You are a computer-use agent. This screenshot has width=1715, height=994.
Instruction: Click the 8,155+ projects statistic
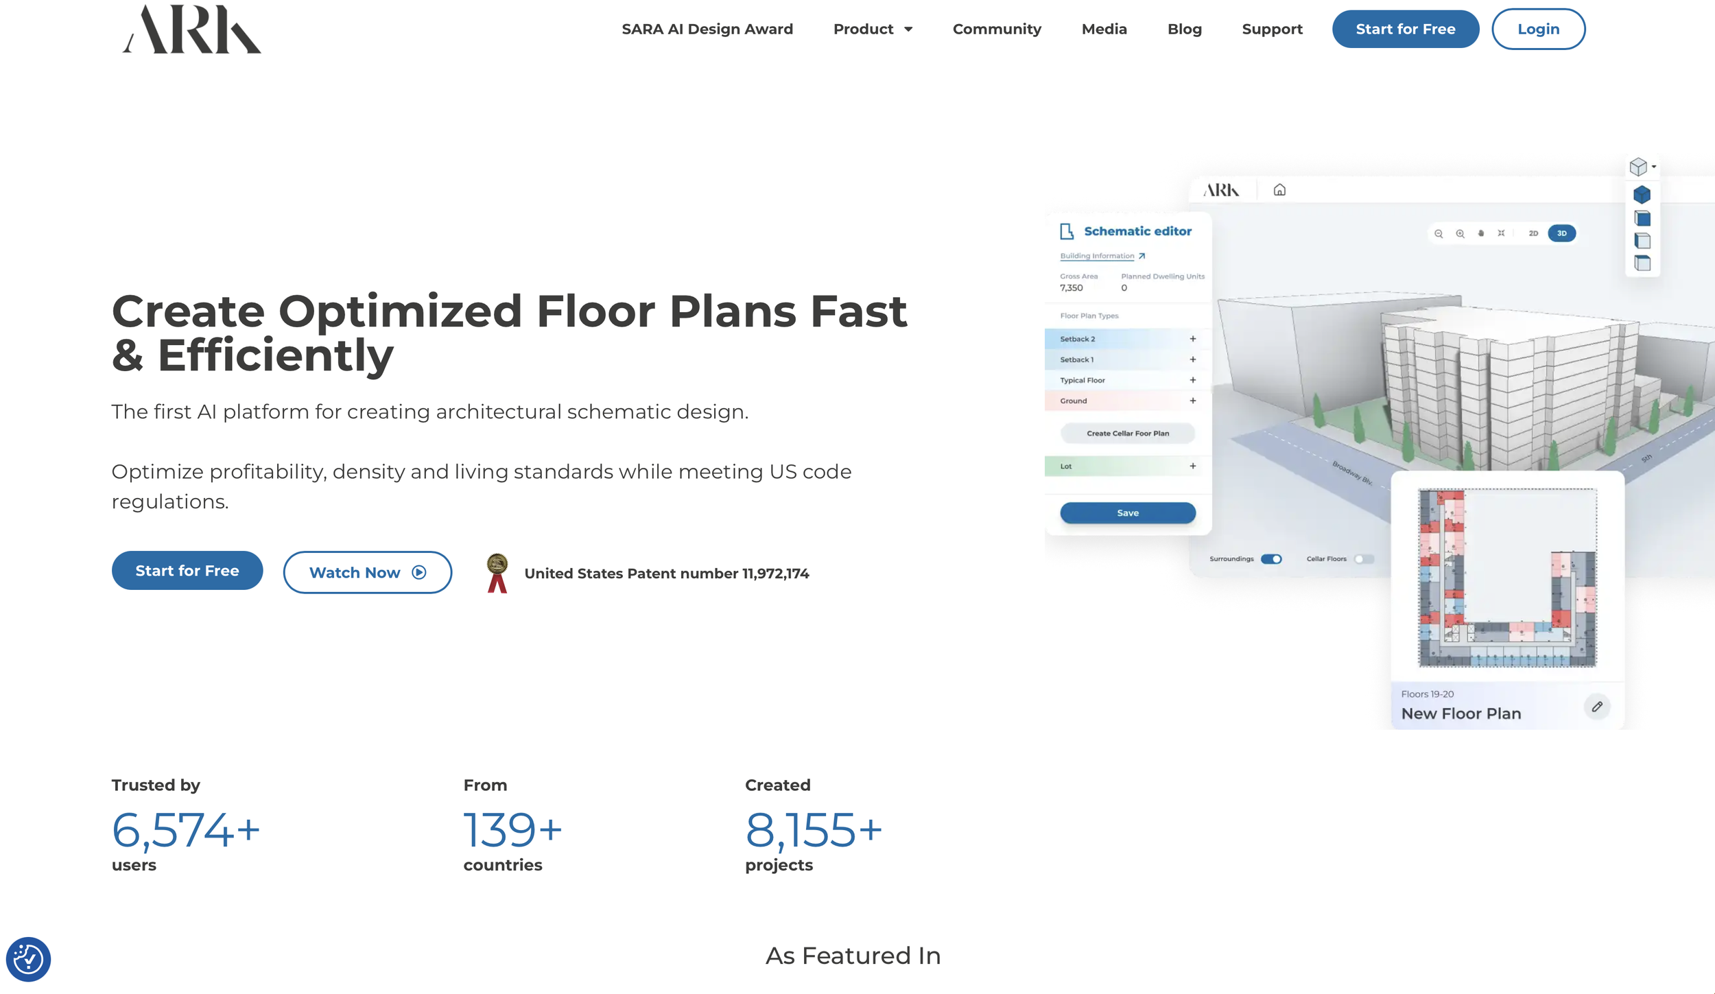(814, 829)
